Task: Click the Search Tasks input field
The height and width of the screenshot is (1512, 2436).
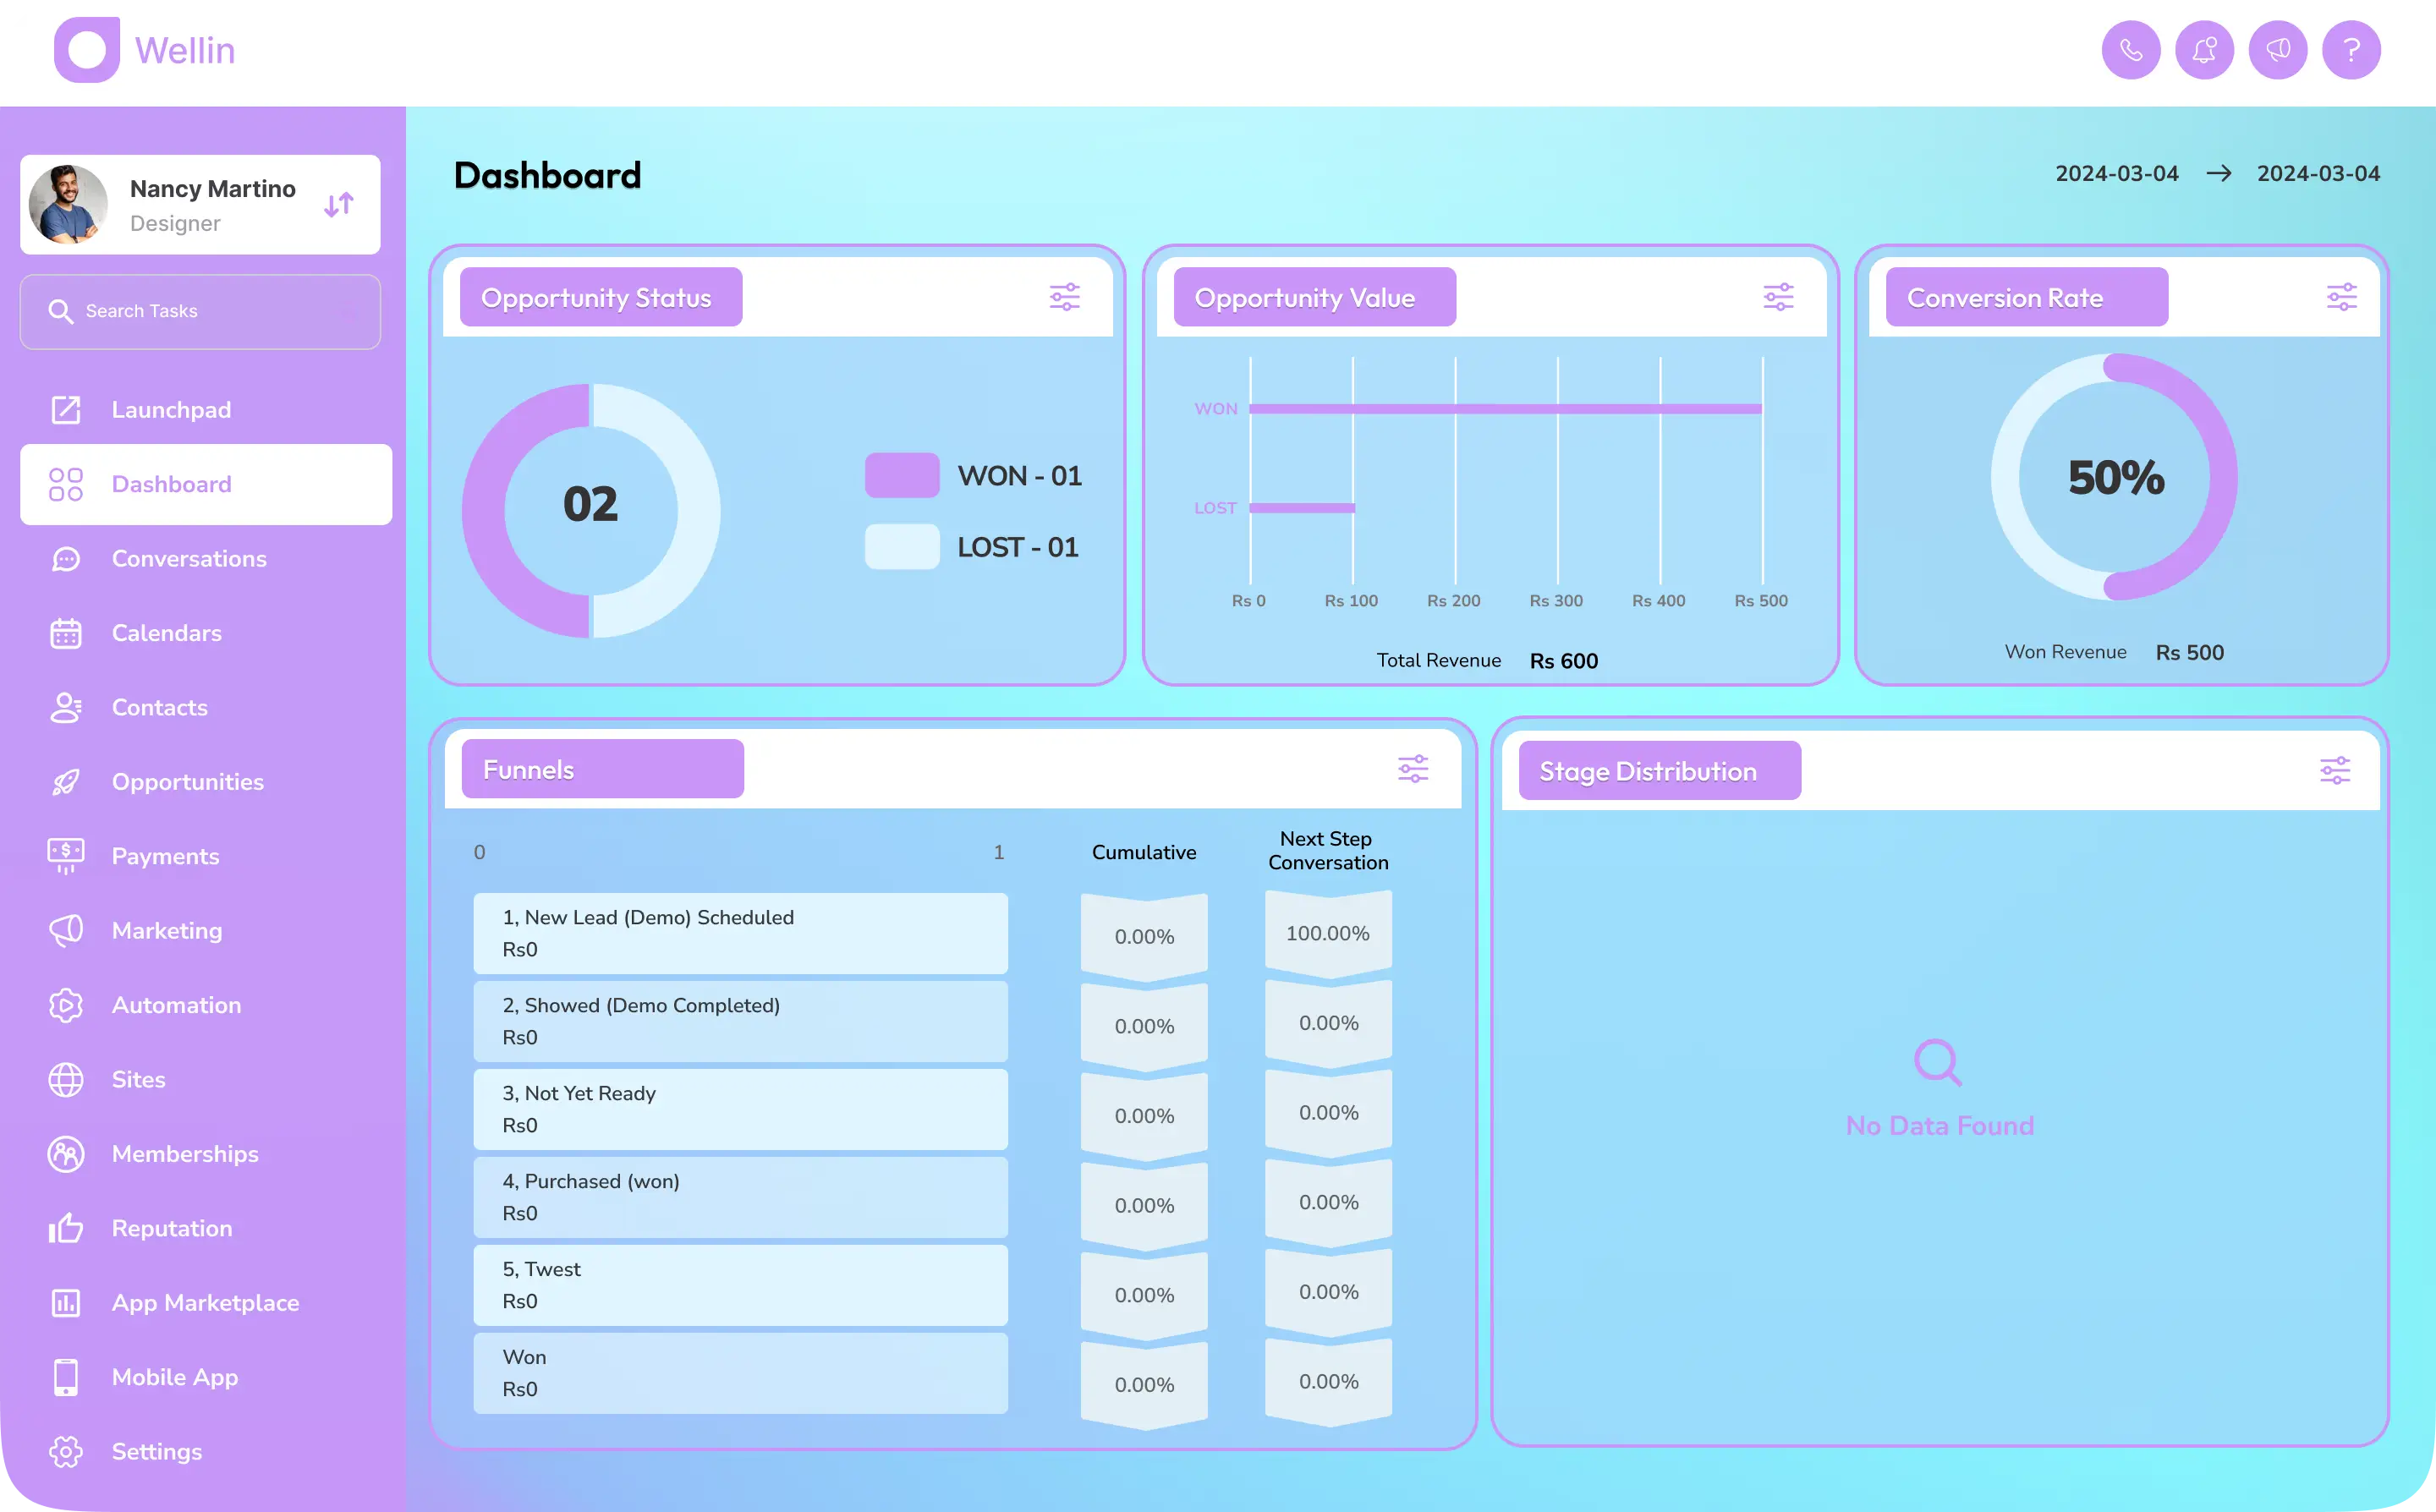Action: (x=200, y=311)
